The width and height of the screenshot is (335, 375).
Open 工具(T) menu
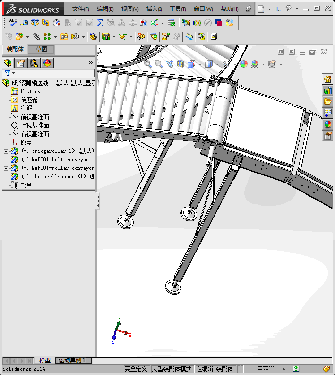pos(178,9)
